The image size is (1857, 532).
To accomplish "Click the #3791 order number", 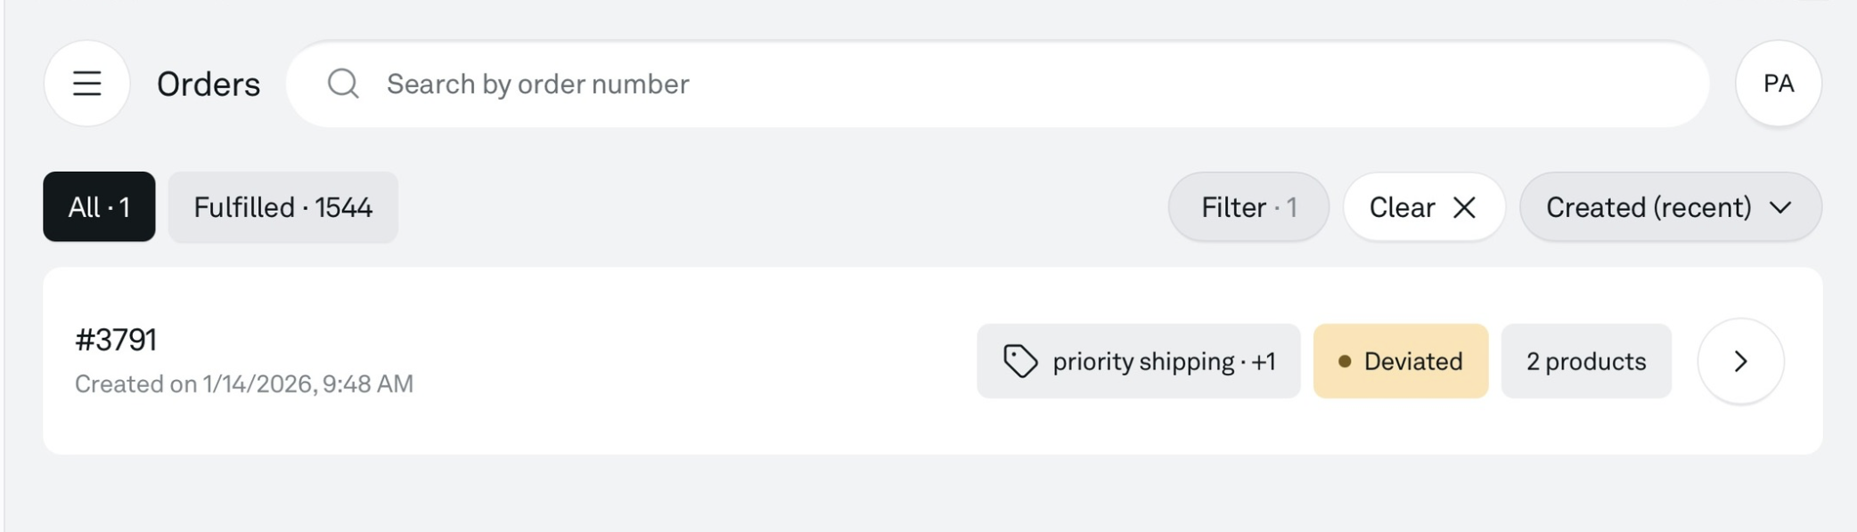I will coord(116,340).
